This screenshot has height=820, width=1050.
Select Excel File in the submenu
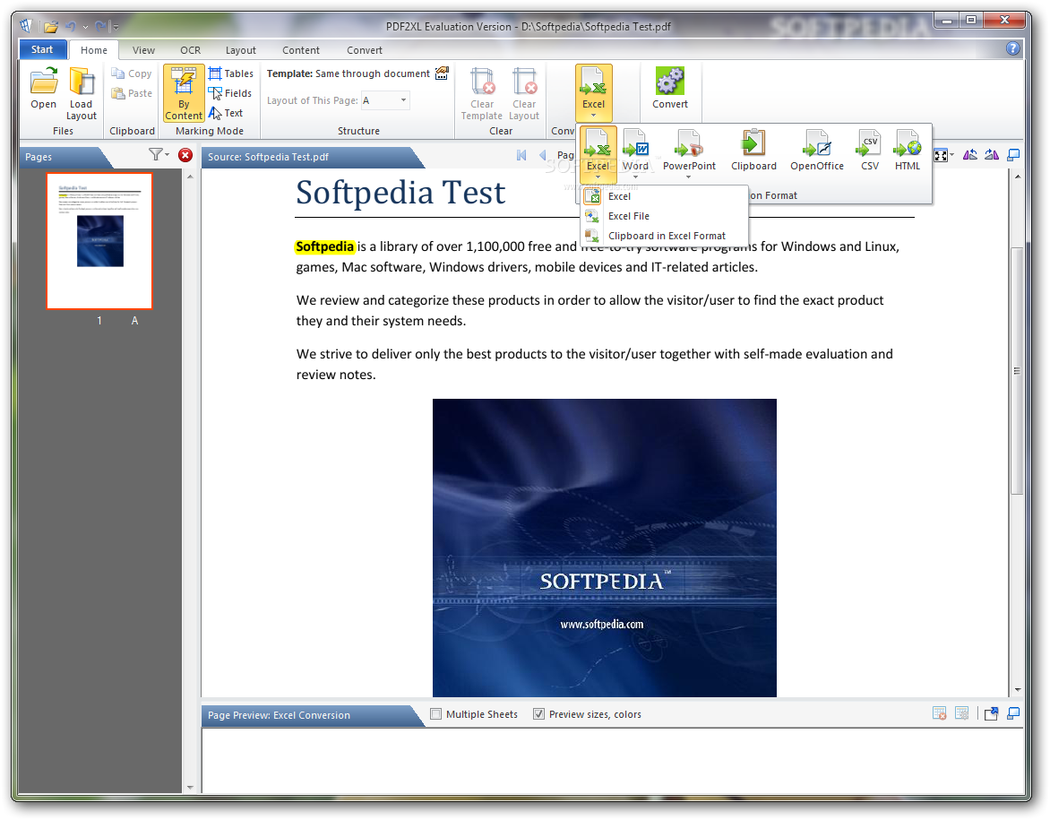coord(664,216)
